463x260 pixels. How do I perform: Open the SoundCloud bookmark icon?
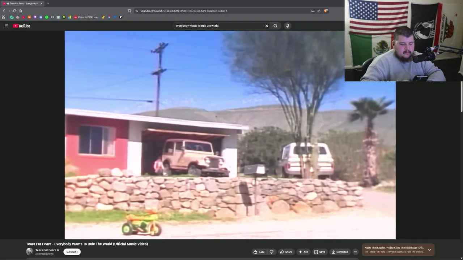click(x=29, y=17)
